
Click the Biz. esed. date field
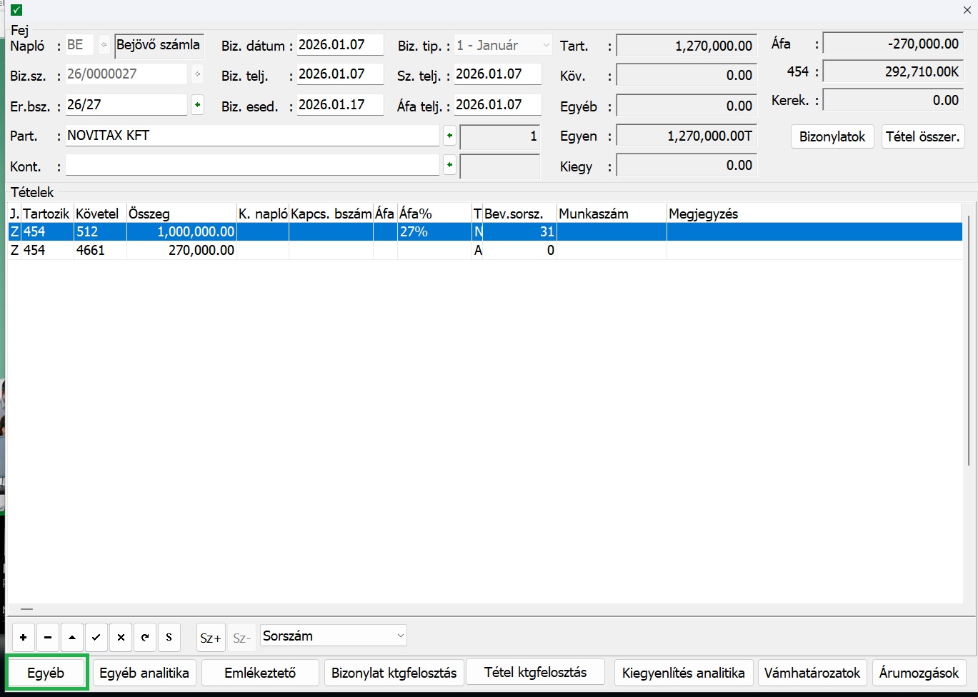pyautogui.click(x=340, y=105)
